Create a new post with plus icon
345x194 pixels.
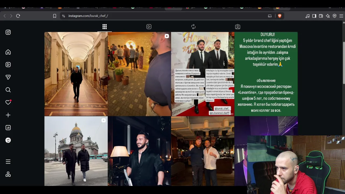[8, 115]
